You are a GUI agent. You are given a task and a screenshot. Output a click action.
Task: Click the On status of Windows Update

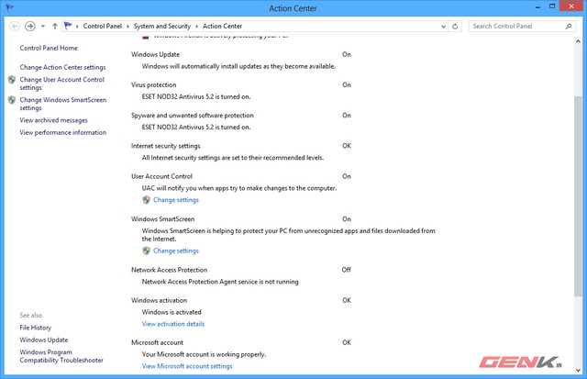[347, 55]
